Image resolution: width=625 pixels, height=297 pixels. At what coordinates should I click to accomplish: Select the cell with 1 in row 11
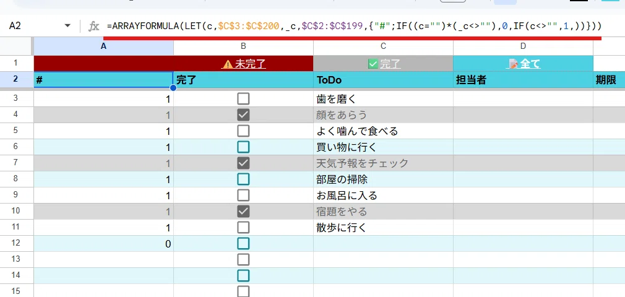(x=103, y=228)
